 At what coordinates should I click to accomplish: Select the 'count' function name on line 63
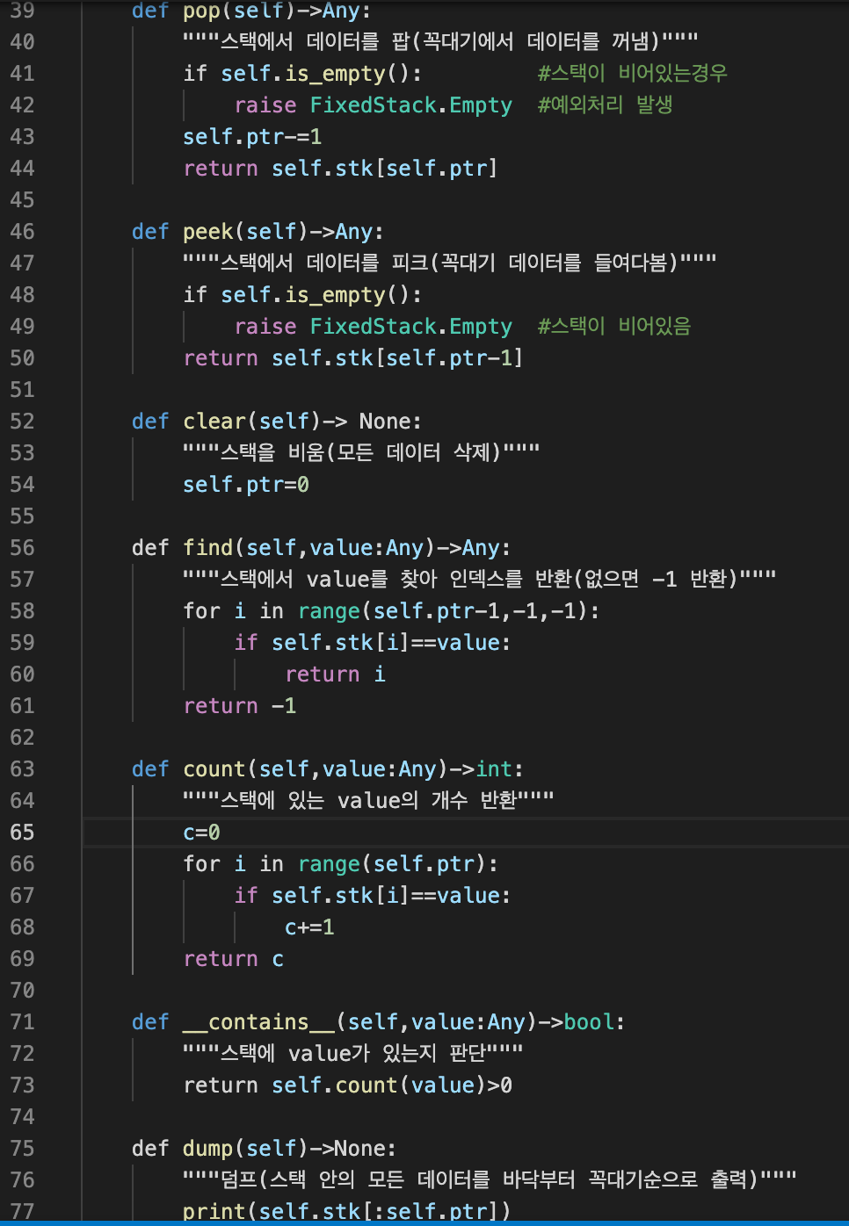point(214,769)
